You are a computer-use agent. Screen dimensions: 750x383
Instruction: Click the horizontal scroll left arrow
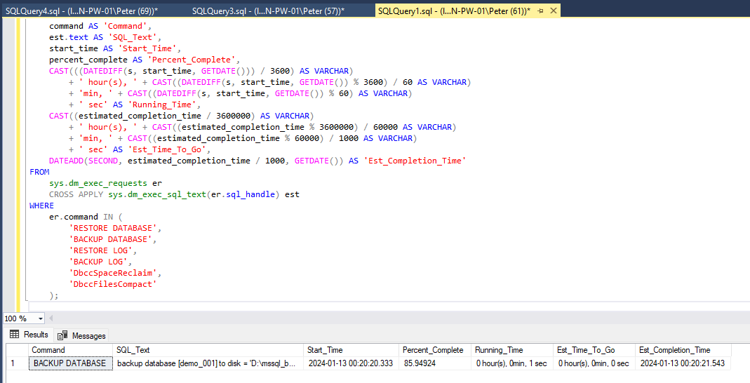pyautogui.click(x=53, y=318)
